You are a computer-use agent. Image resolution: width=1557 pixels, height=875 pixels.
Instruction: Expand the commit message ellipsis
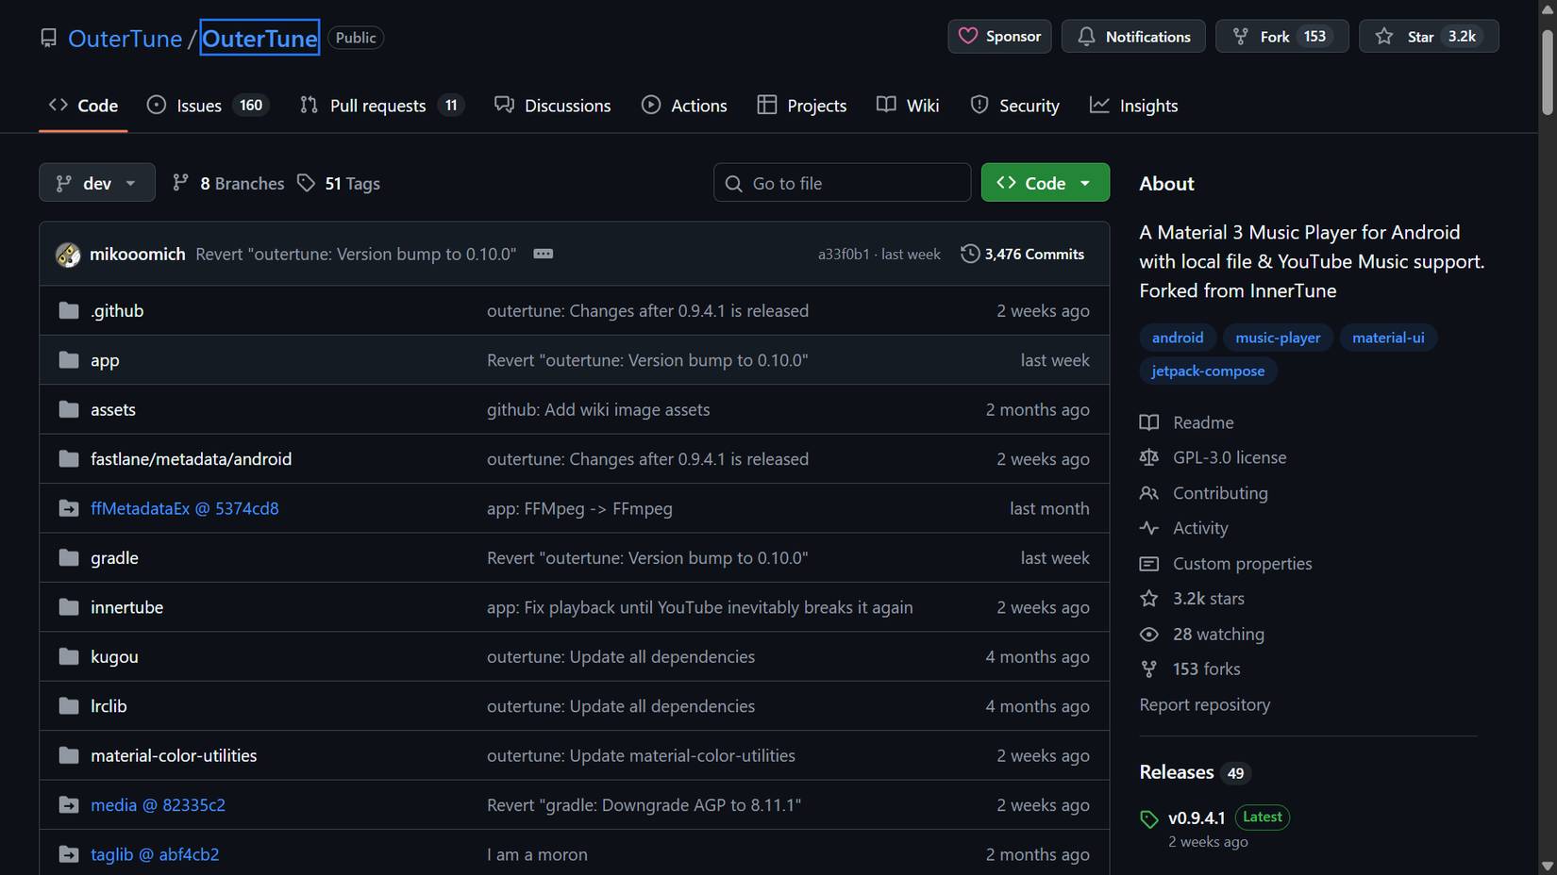click(543, 253)
